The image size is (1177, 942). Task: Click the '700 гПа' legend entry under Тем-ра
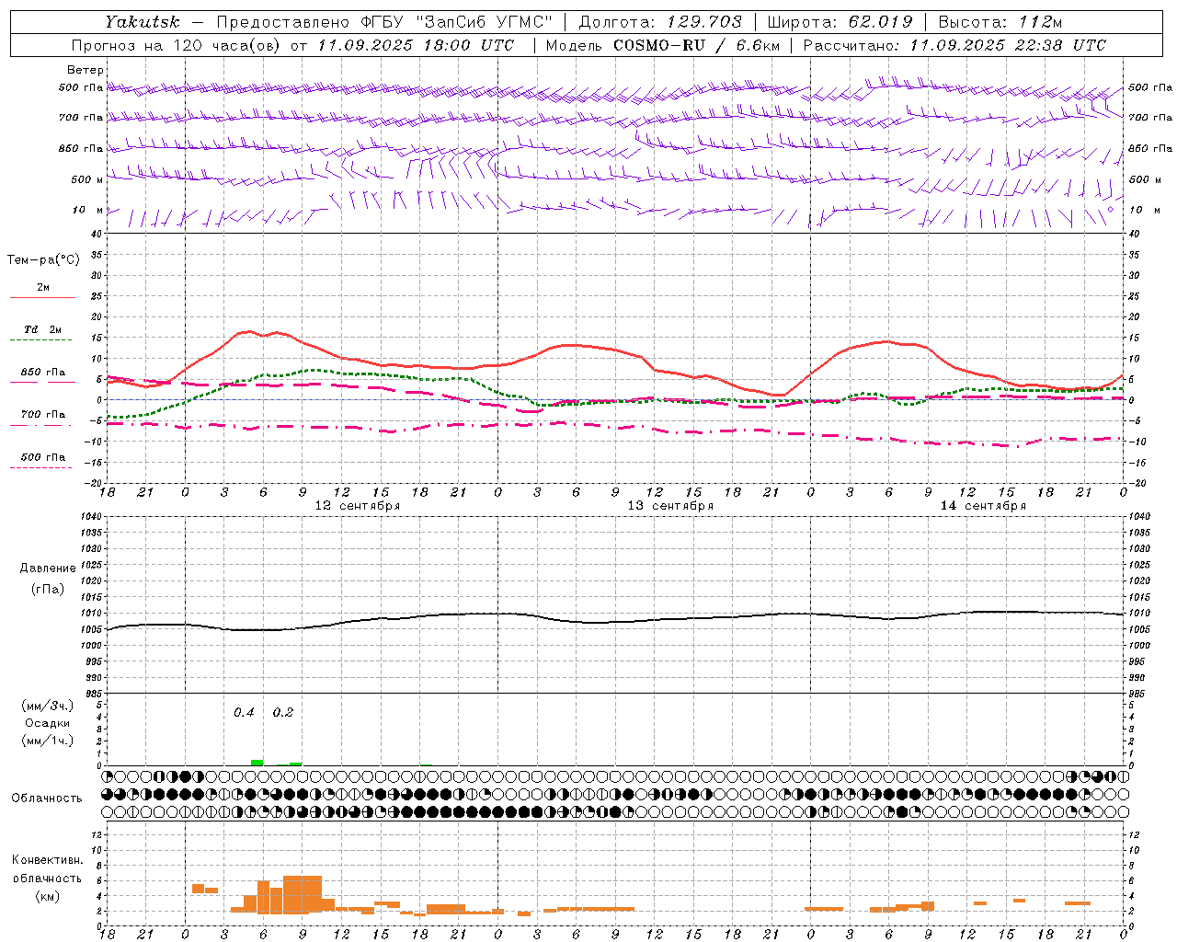pyautogui.click(x=43, y=415)
